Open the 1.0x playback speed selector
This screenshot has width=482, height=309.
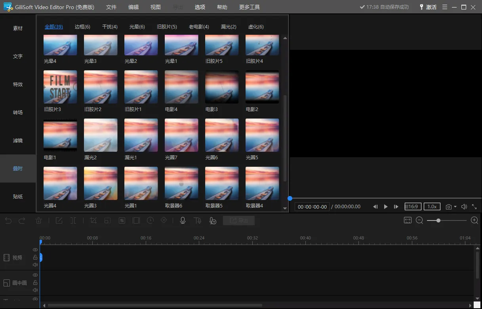(432, 207)
